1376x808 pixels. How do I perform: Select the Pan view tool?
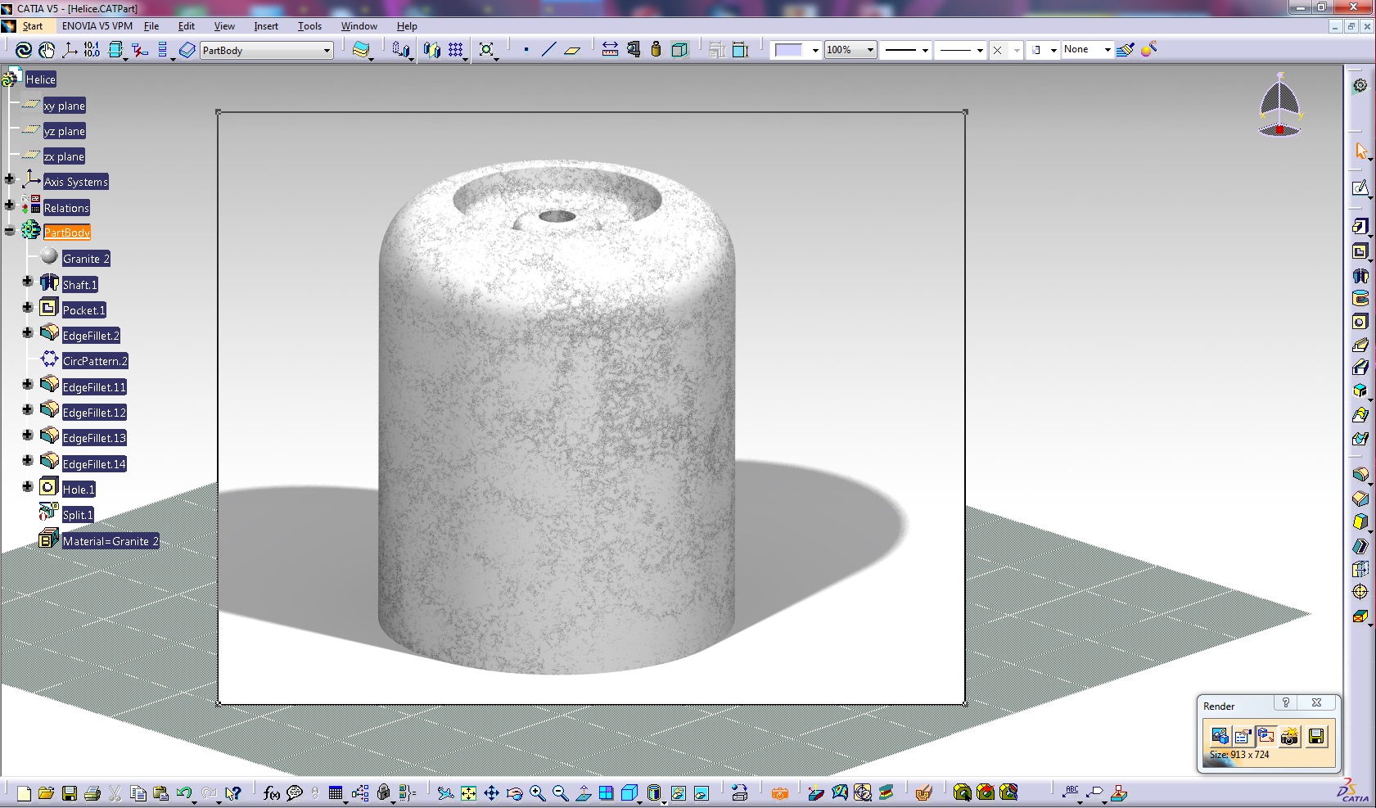click(491, 793)
